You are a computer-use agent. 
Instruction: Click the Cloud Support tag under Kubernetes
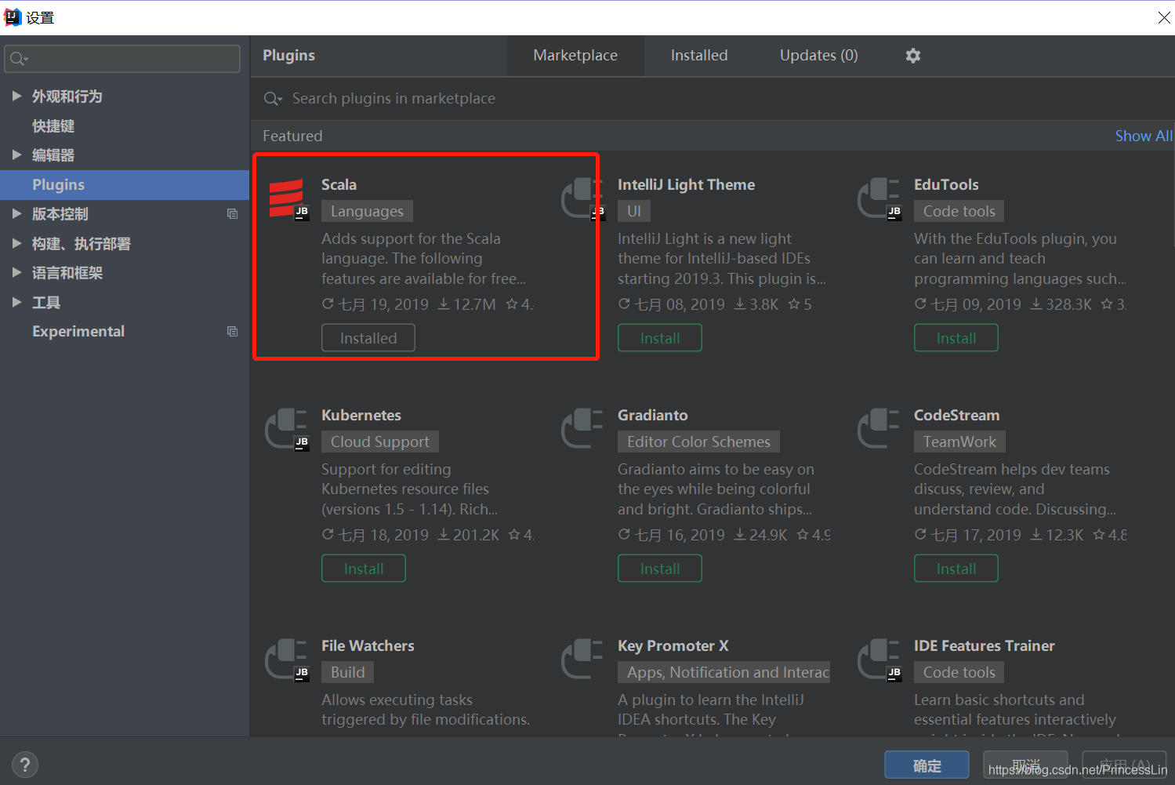point(380,442)
